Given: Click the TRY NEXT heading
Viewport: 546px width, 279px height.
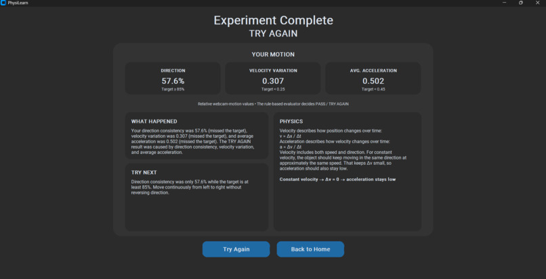Looking at the screenshot, I should pyautogui.click(x=144, y=172).
